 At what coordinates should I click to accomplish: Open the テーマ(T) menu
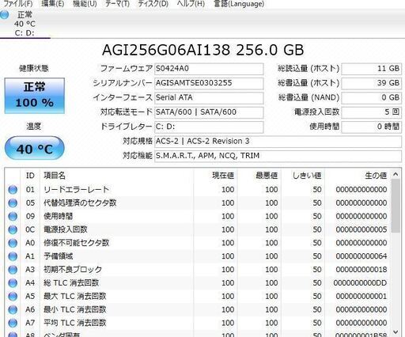117,3
